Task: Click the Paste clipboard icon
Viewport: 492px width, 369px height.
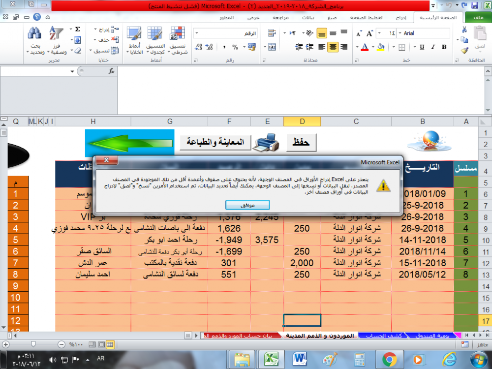Action: point(480,33)
